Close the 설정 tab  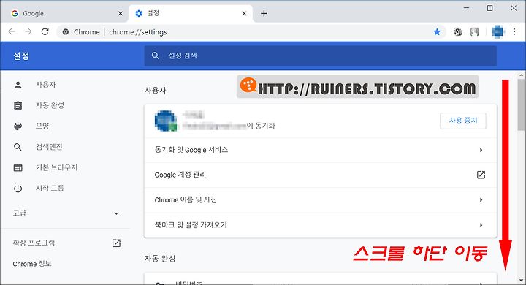click(x=244, y=13)
